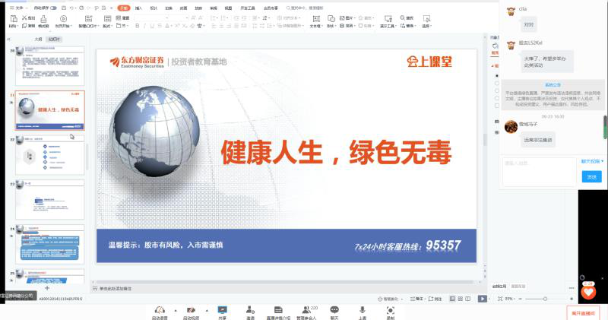Open the chat settings dropdown above Send
This screenshot has height=320, width=608.
pos(592,161)
